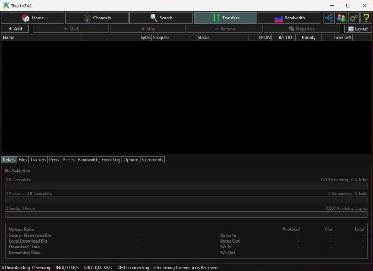Add a new transfer
Screen dimensions: 373x271
point(15,29)
